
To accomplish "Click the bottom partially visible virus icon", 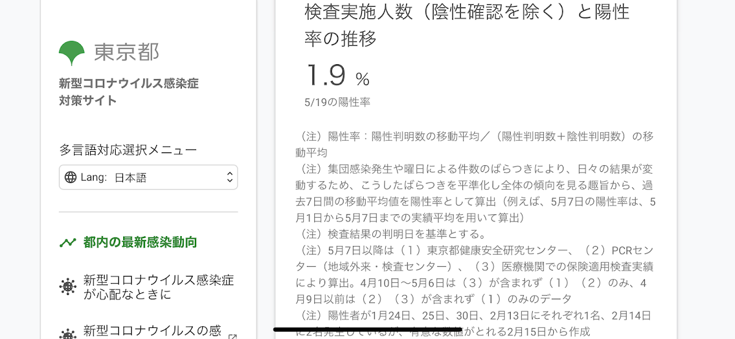I will coord(67,334).
